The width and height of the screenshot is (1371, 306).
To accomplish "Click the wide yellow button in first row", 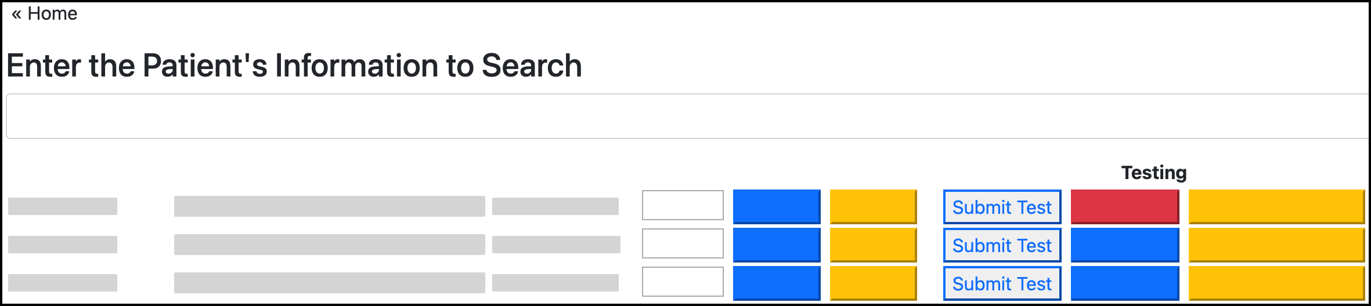I will click(1276, 206).
